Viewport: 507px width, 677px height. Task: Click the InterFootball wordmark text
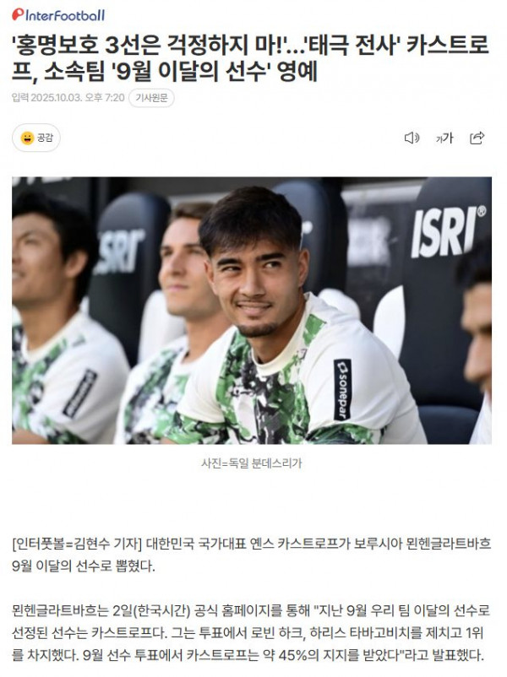[x=65, y=15]
